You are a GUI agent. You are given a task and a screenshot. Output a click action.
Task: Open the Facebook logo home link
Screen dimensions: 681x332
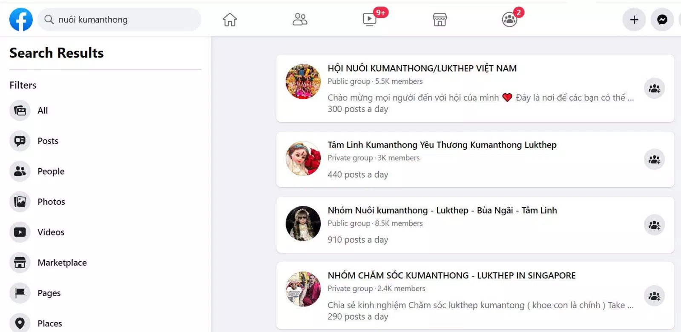tap(21, 20)
